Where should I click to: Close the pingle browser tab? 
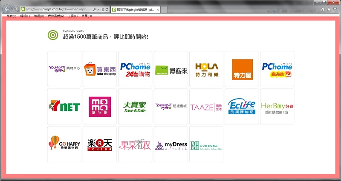(158, 10)
